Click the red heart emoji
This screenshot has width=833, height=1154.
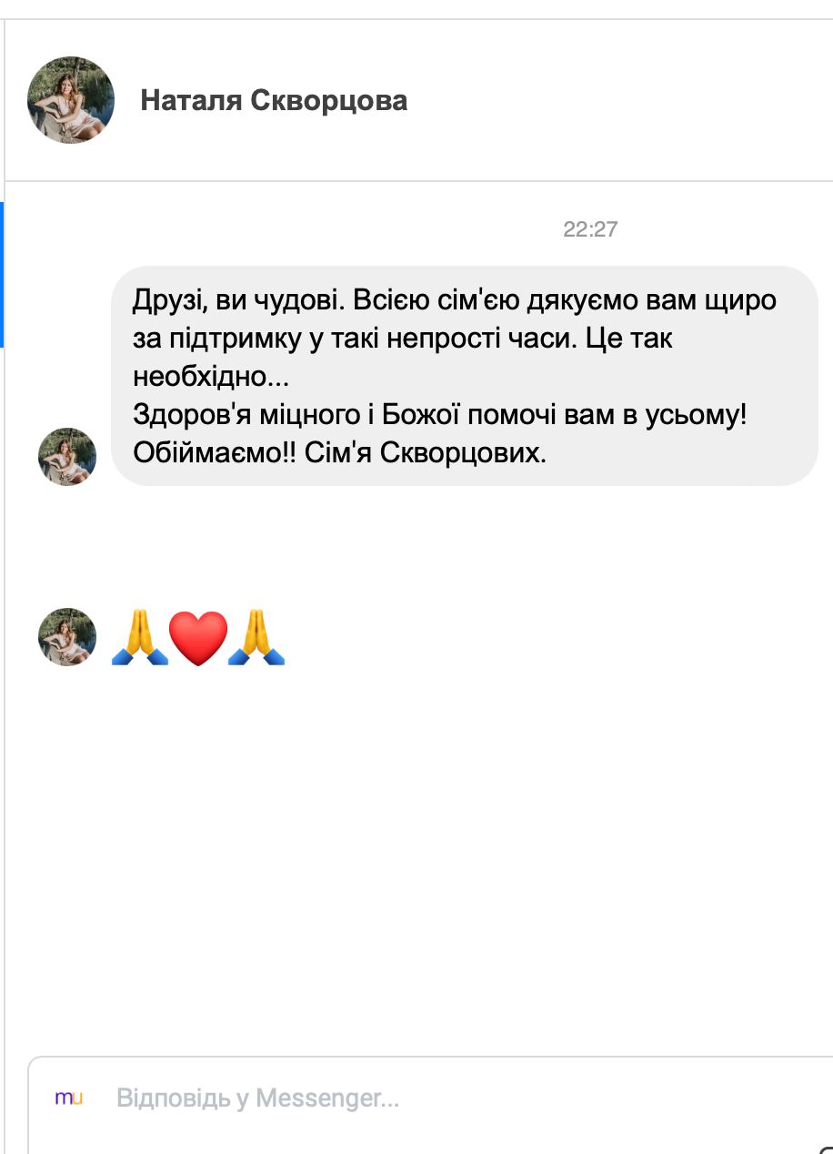[x=198, y=637]
